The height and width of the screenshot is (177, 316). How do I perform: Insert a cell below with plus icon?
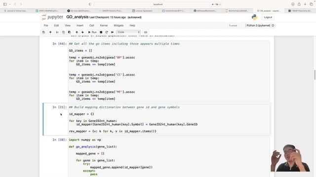pyautogui.click(x=50, y=32)
